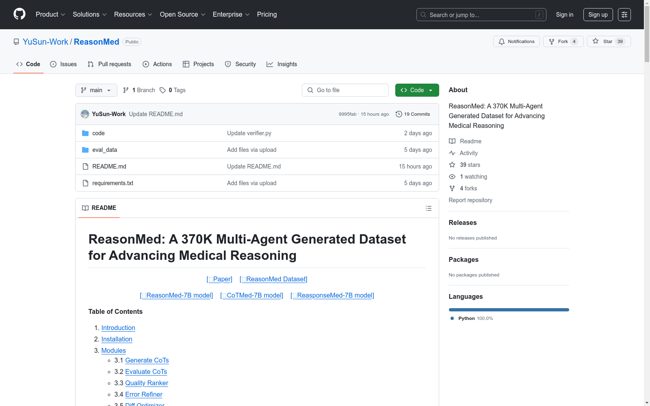
Task: Open the green Code clone dropdown
Action: click(417, 90)
